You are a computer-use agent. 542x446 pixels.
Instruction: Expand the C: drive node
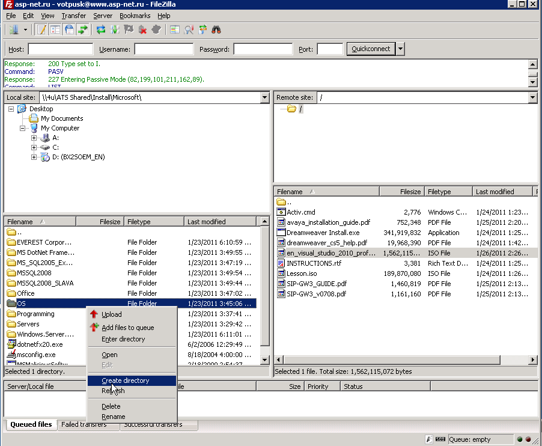pyautogui.click(x=34, y=147)
